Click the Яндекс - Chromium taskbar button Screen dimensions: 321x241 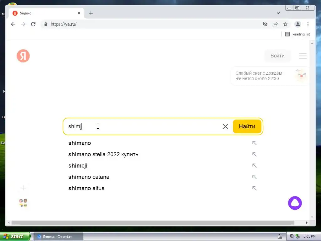coord(58,237)
